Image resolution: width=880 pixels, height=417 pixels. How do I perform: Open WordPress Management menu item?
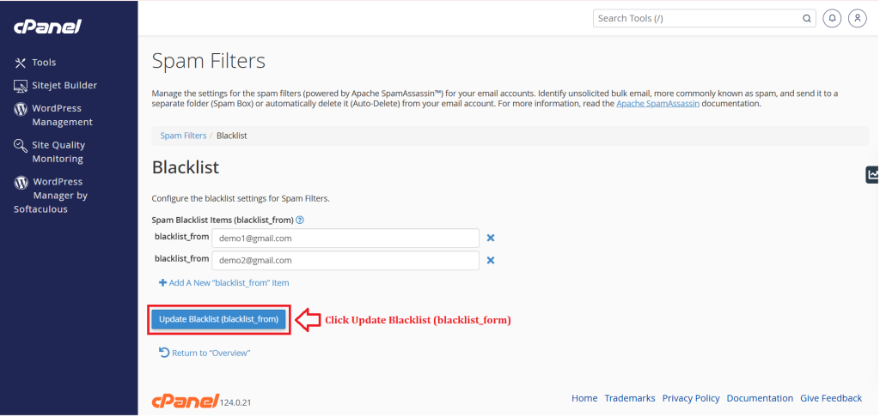pyautogui.click(x=62, y=116)
